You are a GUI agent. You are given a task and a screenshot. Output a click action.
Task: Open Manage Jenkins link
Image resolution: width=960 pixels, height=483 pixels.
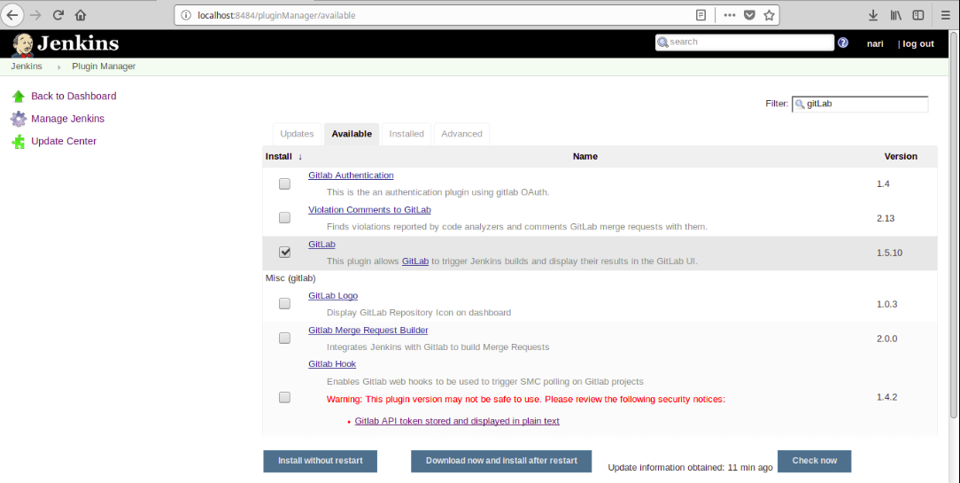(68, 119)
